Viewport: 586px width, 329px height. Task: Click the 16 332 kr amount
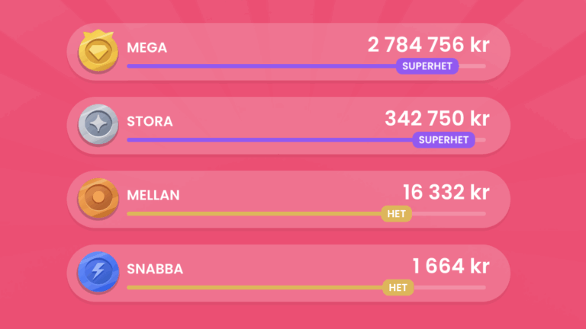point(446,193)
